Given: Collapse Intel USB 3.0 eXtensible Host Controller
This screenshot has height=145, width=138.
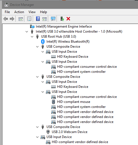Looking at the screenshot, I should point(27,32).
